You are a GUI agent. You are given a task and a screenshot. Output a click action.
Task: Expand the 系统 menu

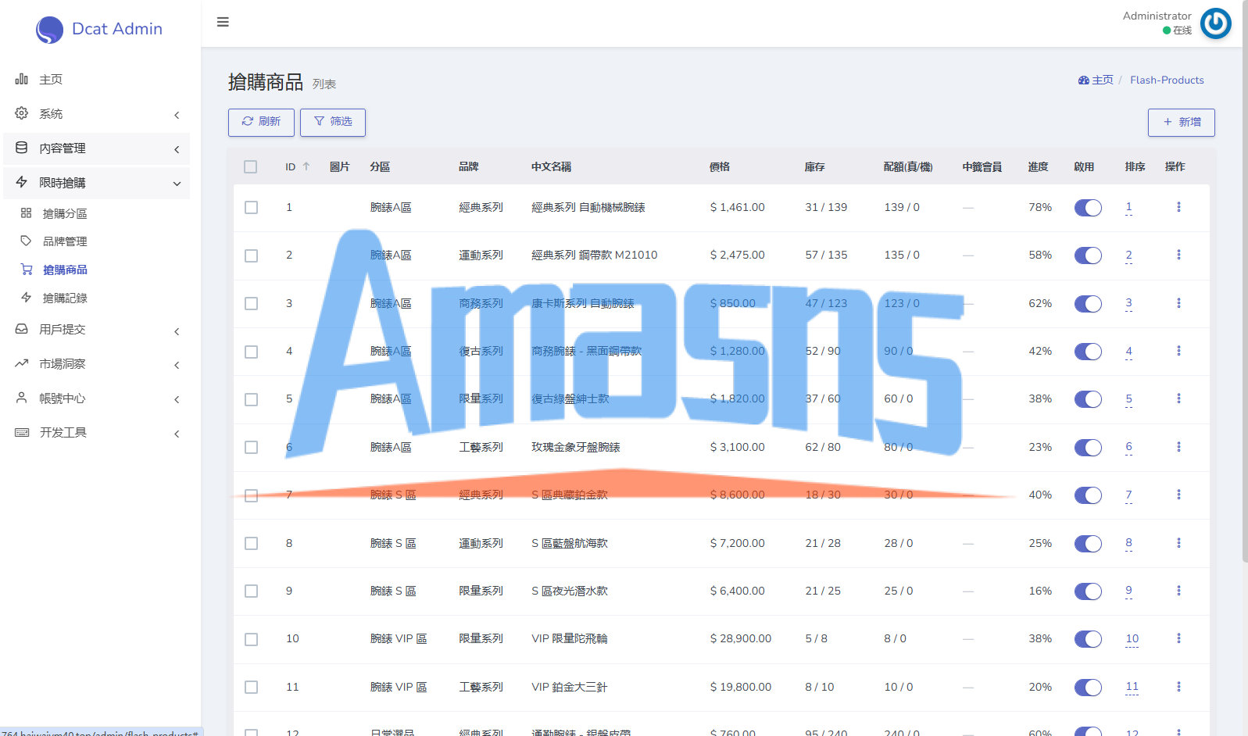click(x=97, y=114)
